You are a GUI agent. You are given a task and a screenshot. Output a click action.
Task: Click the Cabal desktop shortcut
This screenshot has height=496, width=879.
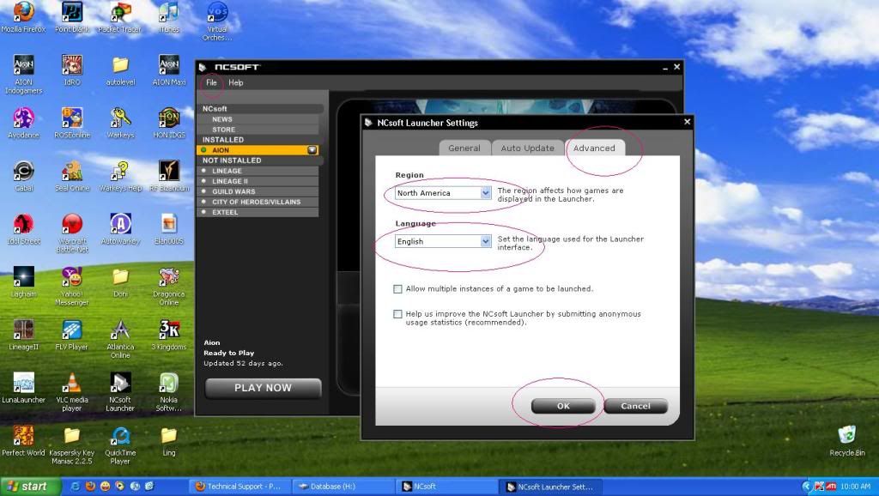coord(23,171)
